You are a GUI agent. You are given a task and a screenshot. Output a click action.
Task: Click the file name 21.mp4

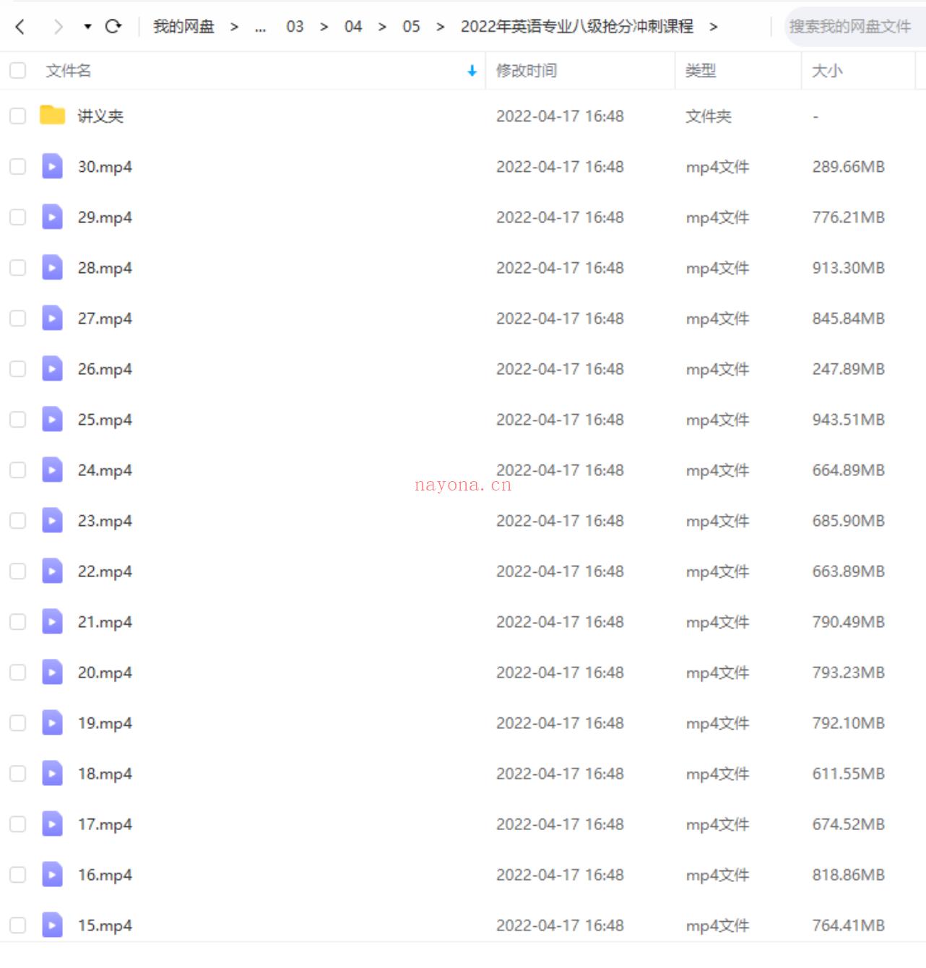tap(105, 622)
